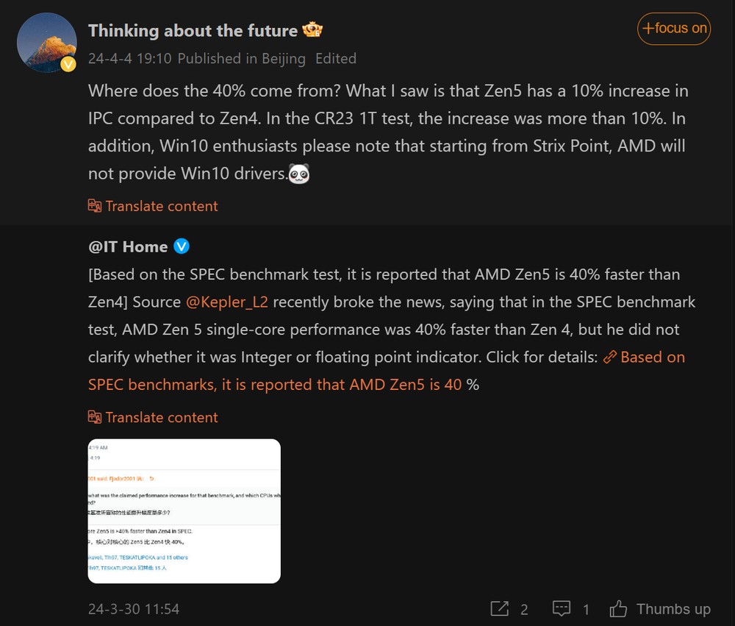The image size is (735, 626).
Task: Click the panda emoji ending the post
Action: 298,174
